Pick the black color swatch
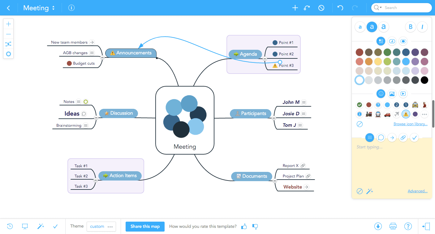 (424, 80)
